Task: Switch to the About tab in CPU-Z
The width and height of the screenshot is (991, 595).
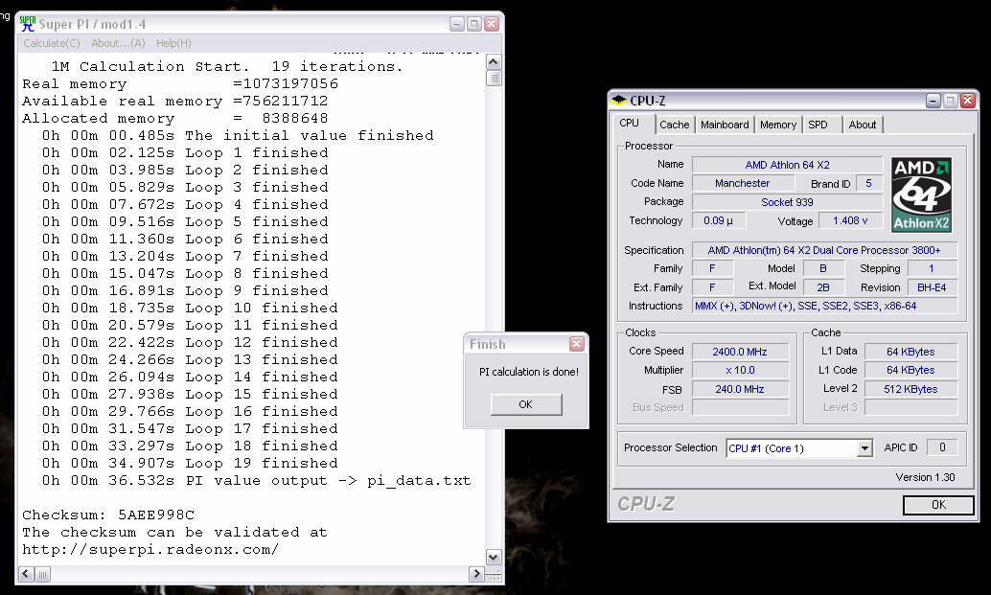Action: (862, 125)
